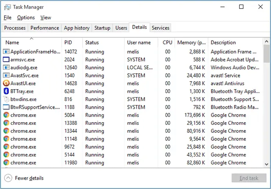Viewport: 271px width, 189px height.
Task: Select the audiodg.exe process icon
Action: tap(6, 68)
